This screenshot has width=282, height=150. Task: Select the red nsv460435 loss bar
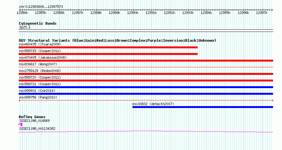click(x=108, y=47)
